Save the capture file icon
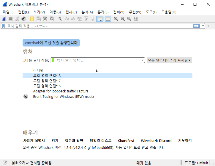This screenshot has width=215, height=166. click(39, 19)
